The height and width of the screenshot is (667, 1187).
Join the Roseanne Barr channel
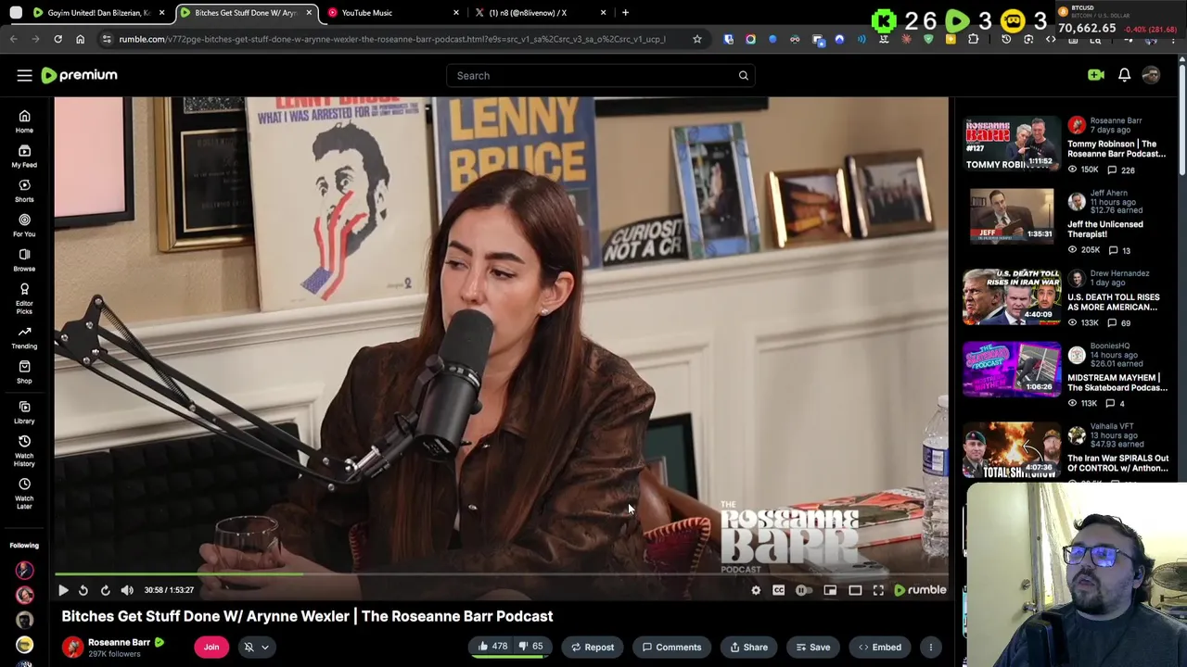[211, 647]
